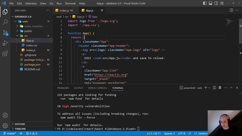242x136 pixels.
Task: Expand the TIMELINE section
Action: (32, 129)
